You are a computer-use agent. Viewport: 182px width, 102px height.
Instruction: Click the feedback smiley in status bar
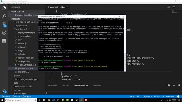click(178, 96)
